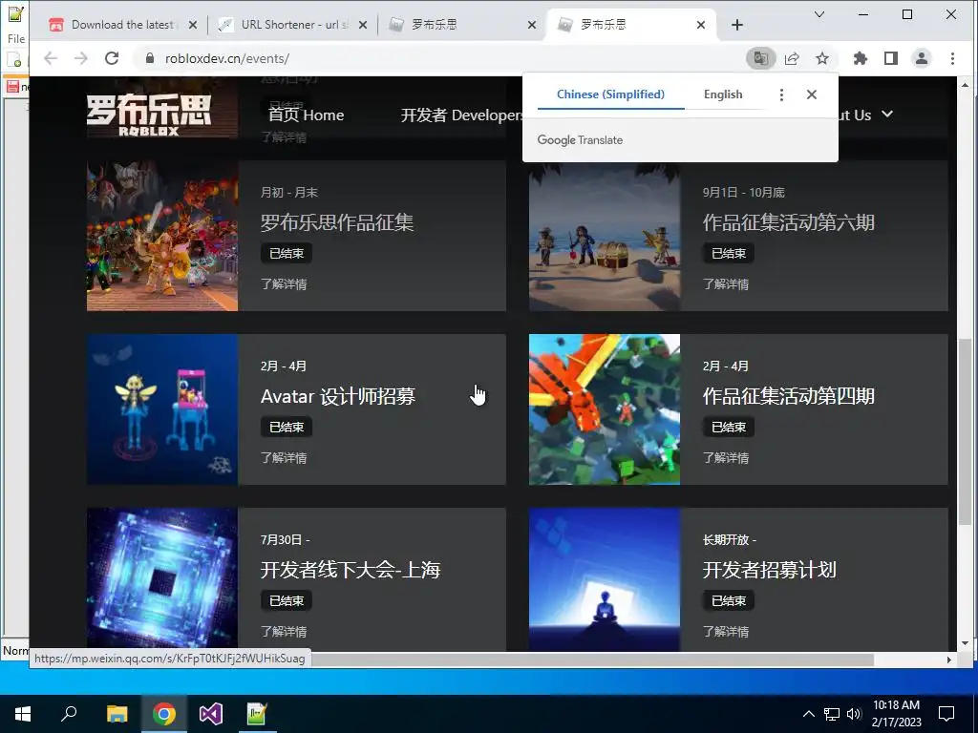Click 已结束 badge on 作品征集活动第六期
The image size is (978, 733).
click(x=729, y=254)
